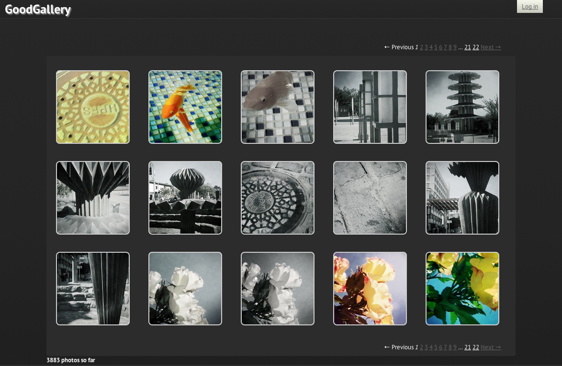
Task: Open the origami fountain with street background photo
Action: (185, 198)
